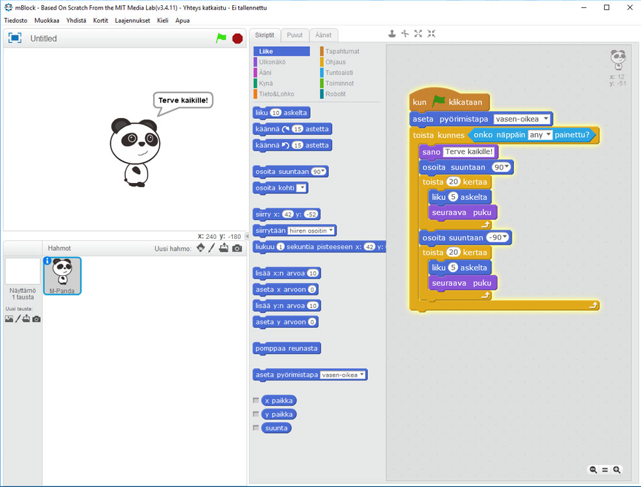Open the Laajennukset menu
The image size is (641, 487).
pos(132,20)
